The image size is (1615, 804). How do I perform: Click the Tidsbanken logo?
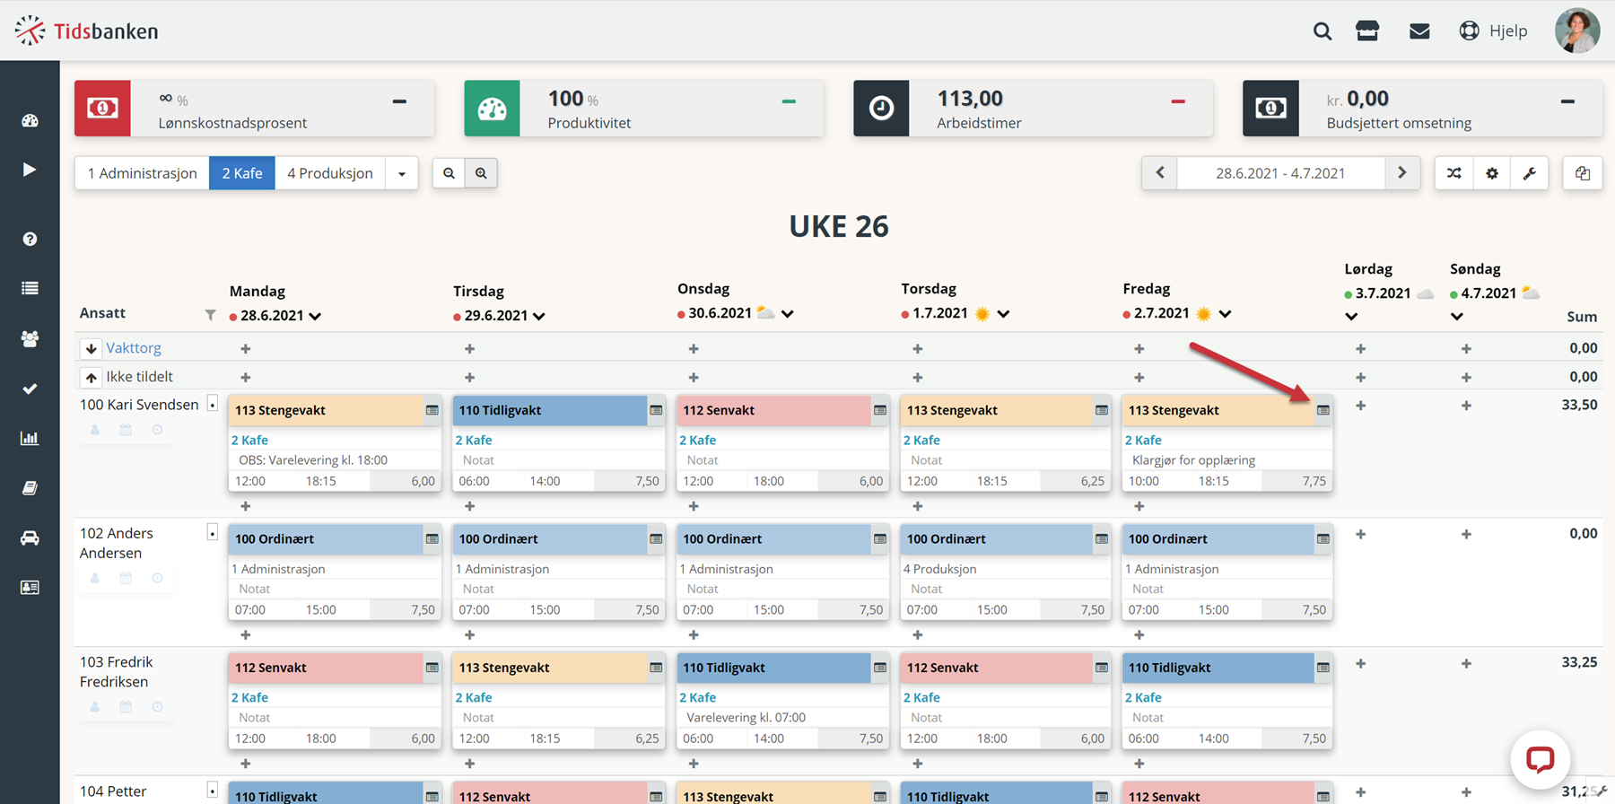click(86, 31)
